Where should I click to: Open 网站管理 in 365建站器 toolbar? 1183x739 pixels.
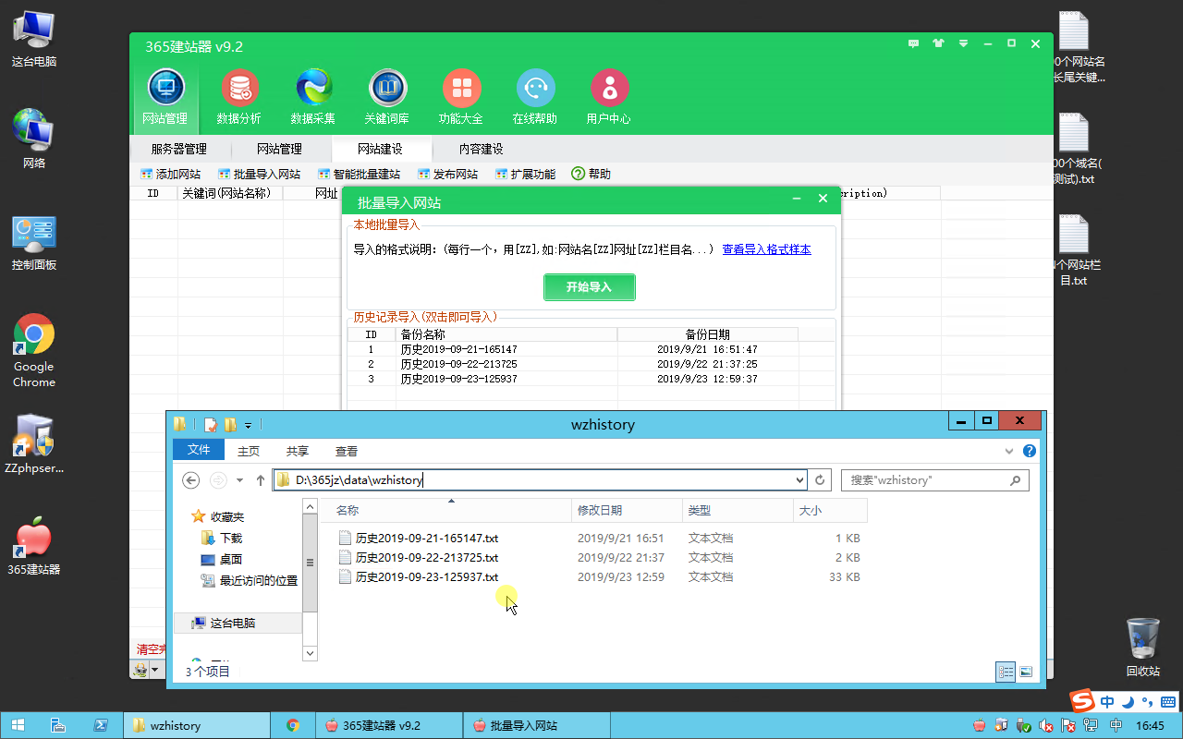click(x=165, y=97)
